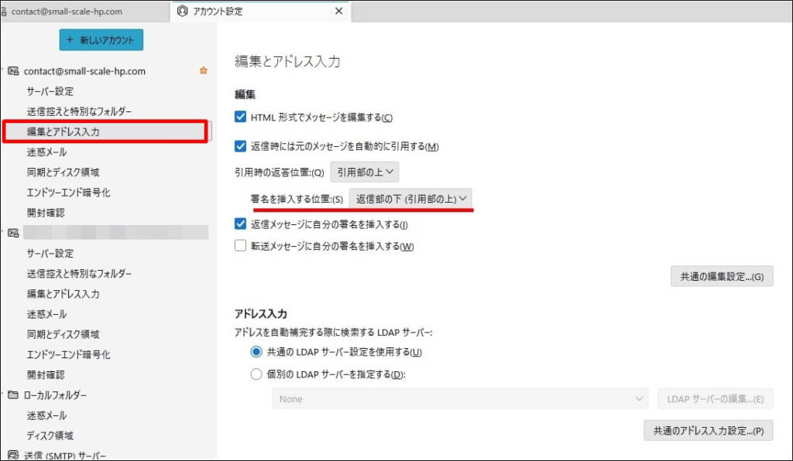Viewport: 793px width, 461px height.
Task: Click the 共通の編集設定 button
Action: click(x=721, y=276)
